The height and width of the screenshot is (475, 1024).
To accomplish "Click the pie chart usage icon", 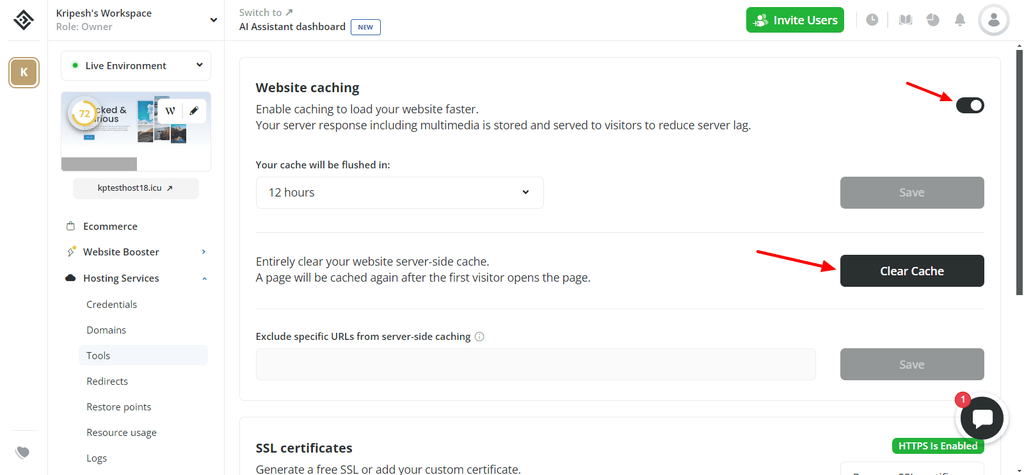I will coord(932,20).
